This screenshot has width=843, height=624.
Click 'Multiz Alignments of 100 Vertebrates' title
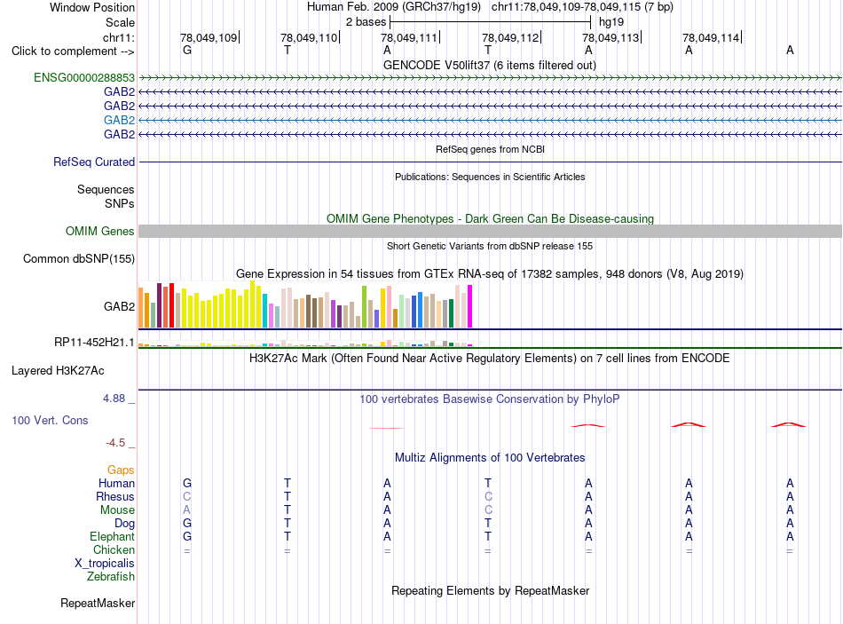point(490,458)
